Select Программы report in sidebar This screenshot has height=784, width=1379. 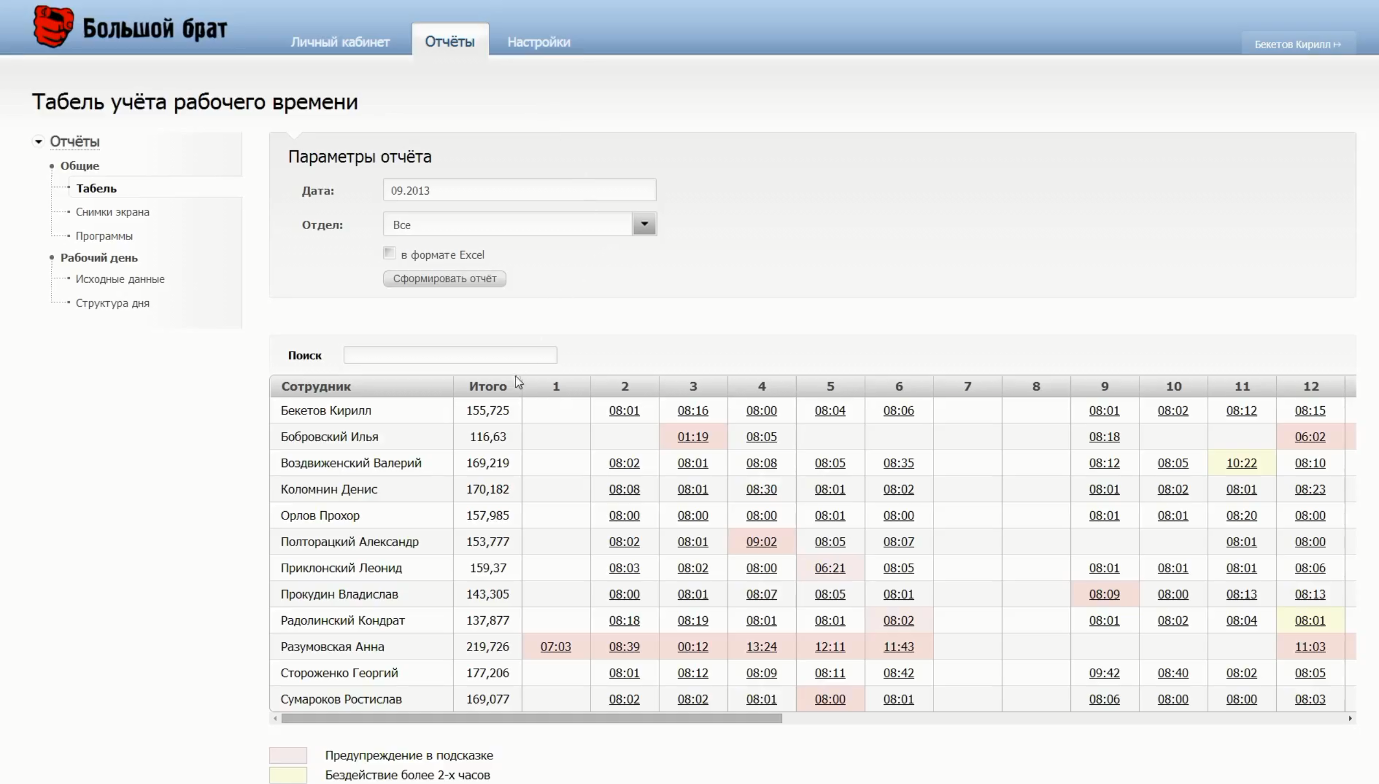[104, 236]
